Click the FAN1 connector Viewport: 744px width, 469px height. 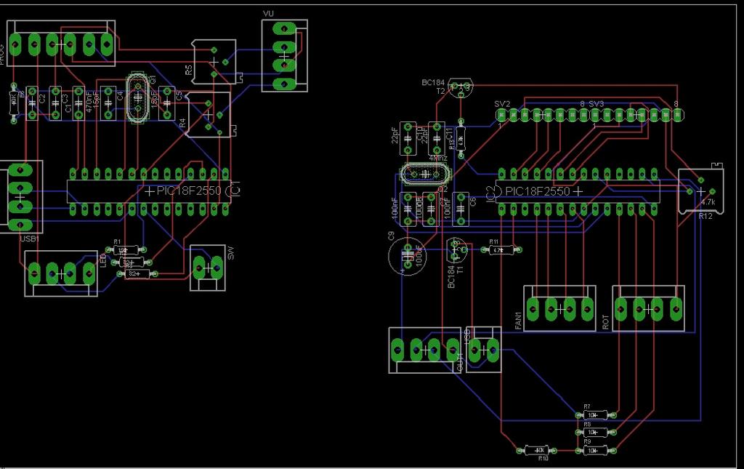560,309
